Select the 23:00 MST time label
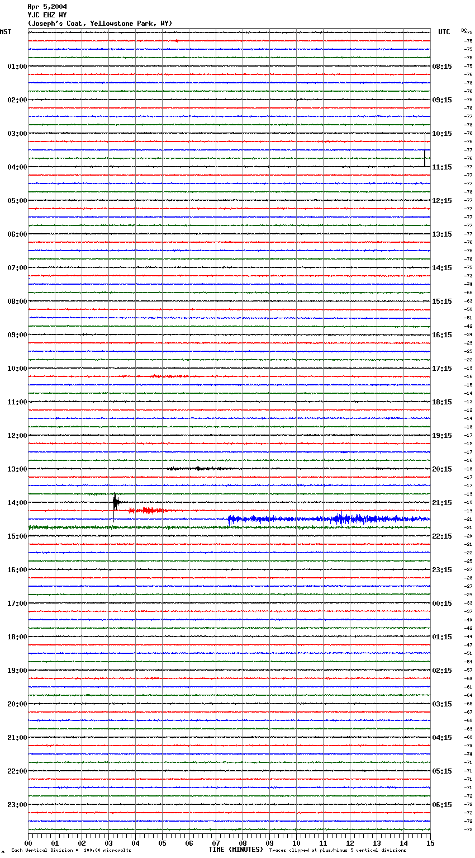The height and width of the screenshot is (858, 475). (x=17, y=805)
